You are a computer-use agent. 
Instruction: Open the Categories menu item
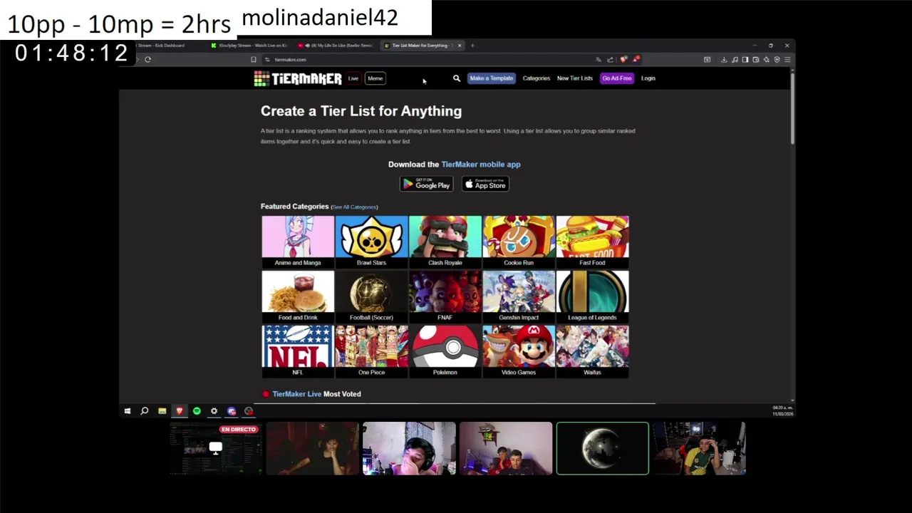pos(536,78)
